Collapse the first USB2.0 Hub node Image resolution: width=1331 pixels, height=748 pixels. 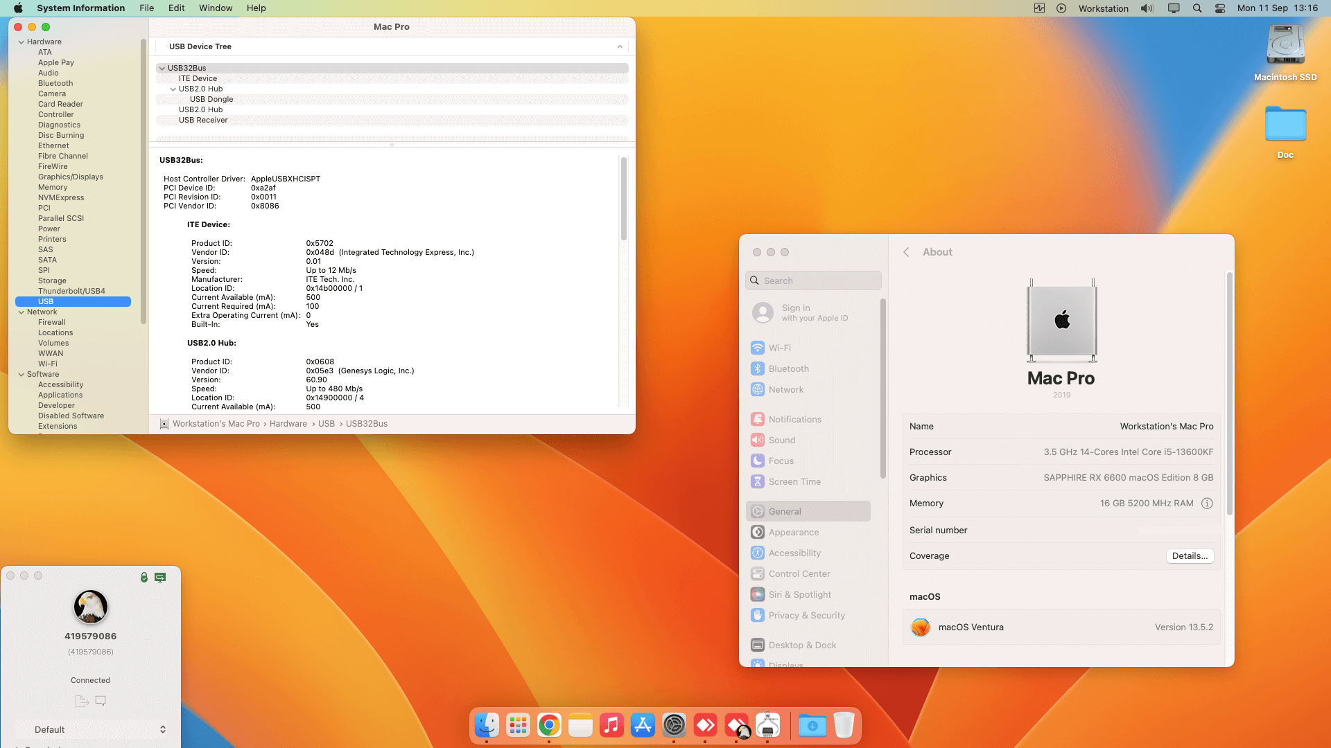(173, 89)
